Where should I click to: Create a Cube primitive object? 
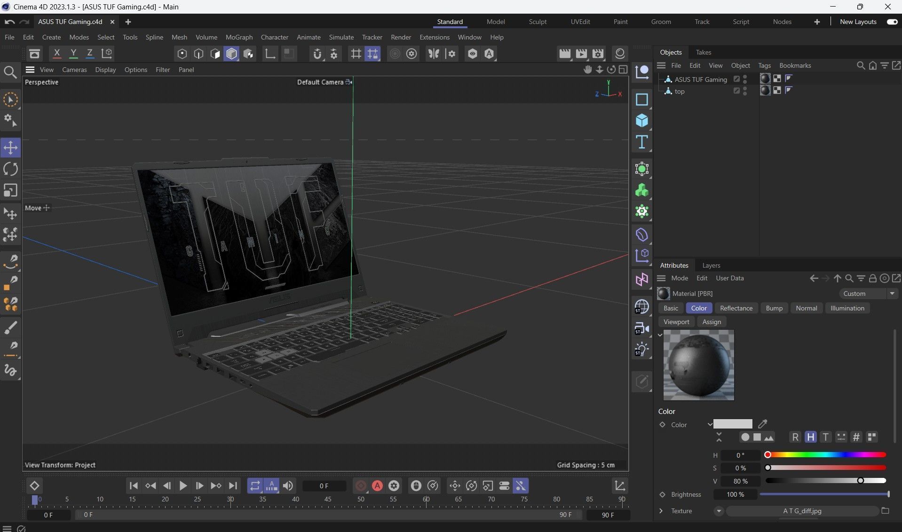[642, 121]
